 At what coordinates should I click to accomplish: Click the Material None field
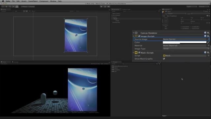(x=185, y=46)
